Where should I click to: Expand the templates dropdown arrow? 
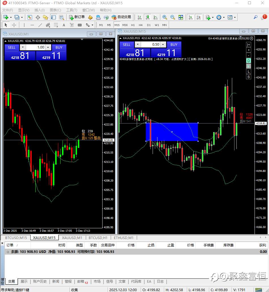[x=235, y=17]
